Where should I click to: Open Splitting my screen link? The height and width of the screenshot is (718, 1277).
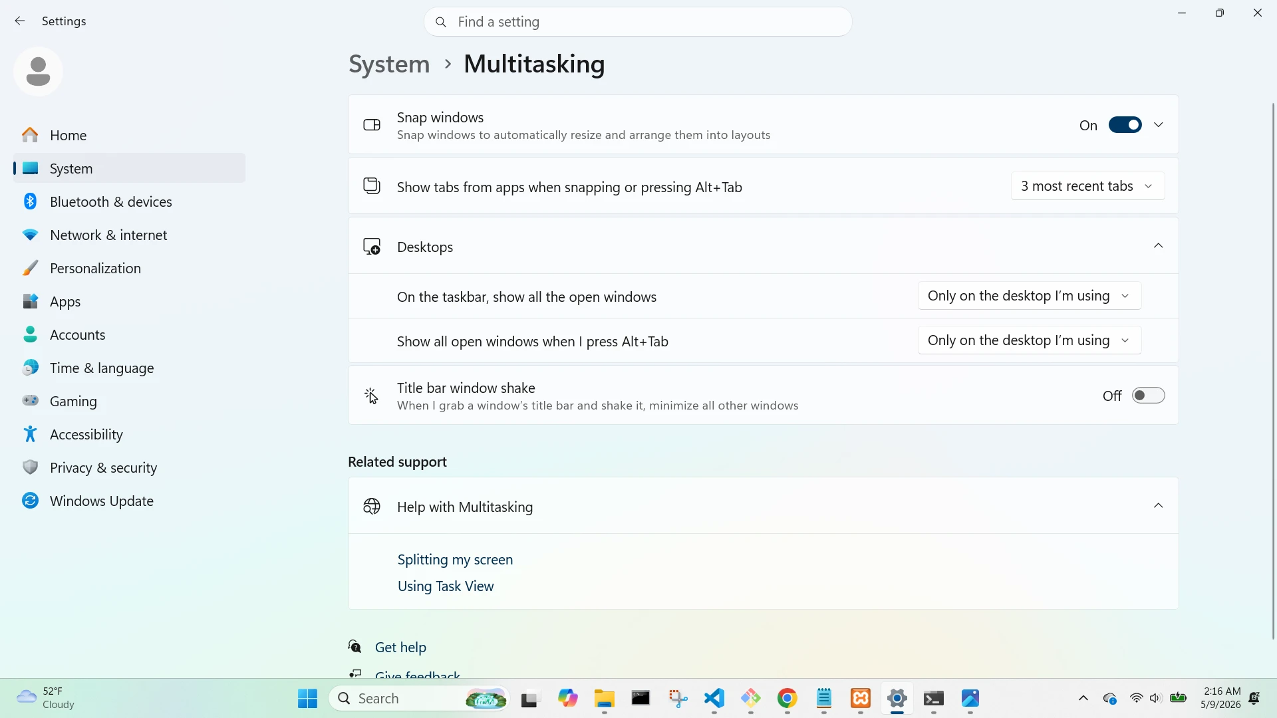[x=455, y=560]
